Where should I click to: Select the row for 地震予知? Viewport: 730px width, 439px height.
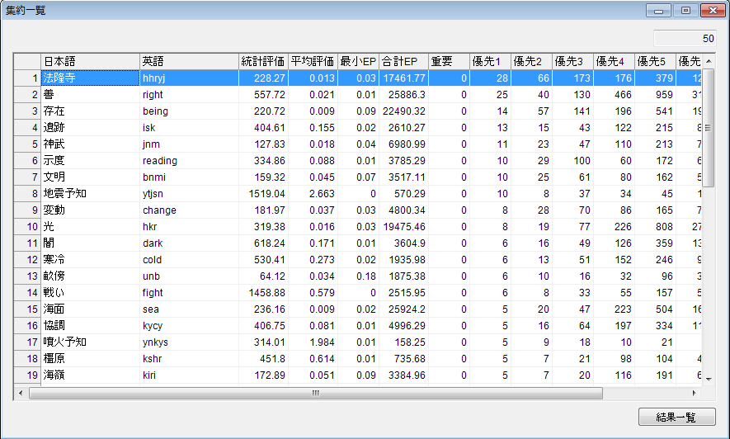pyautogui.click(x=90, y=193)
